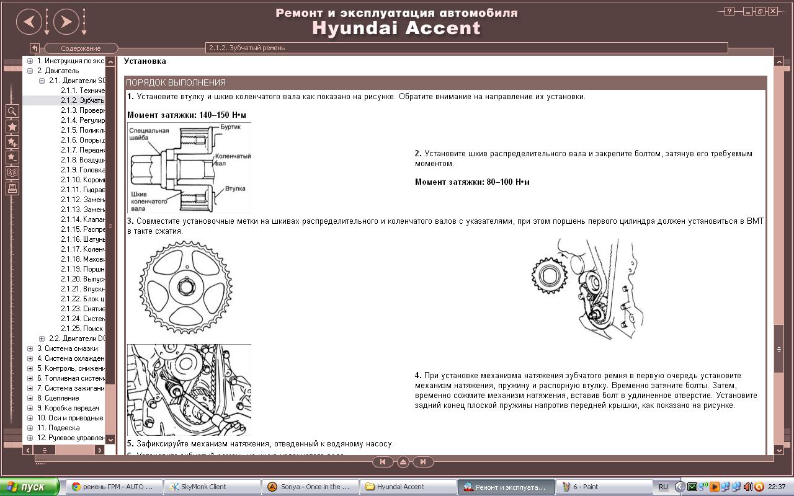Viewport: 794px width, 496px height.
Task: Open the Содержание tab
Action: tap(81, 48)
